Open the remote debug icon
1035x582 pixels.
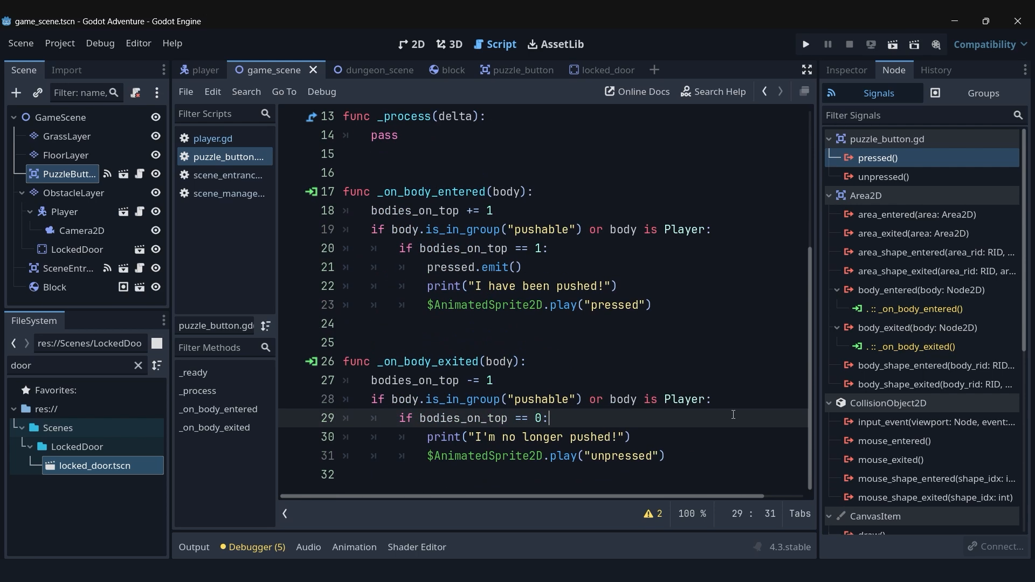coord(871,44)
